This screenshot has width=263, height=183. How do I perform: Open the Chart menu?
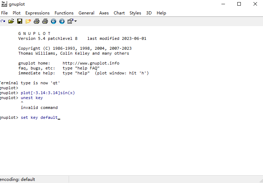[x=119, y=13]
